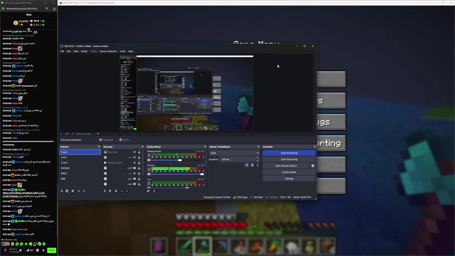Open source properties gear in Sources dock

point(116,191)
